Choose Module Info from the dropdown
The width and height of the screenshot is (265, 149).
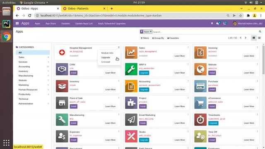[x=107, y=53]
